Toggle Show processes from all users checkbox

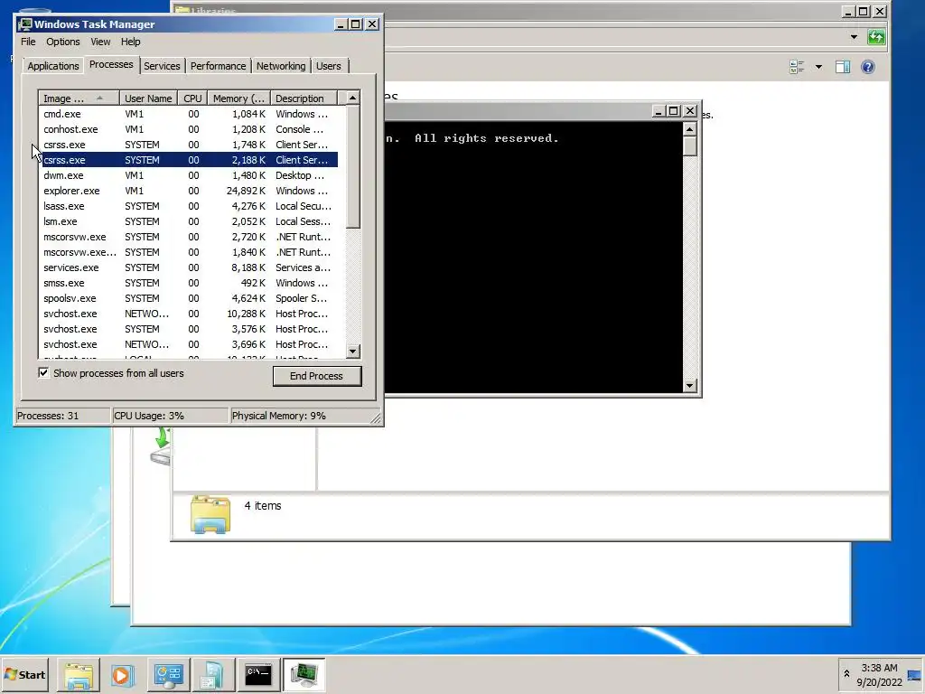coord(43,373)
